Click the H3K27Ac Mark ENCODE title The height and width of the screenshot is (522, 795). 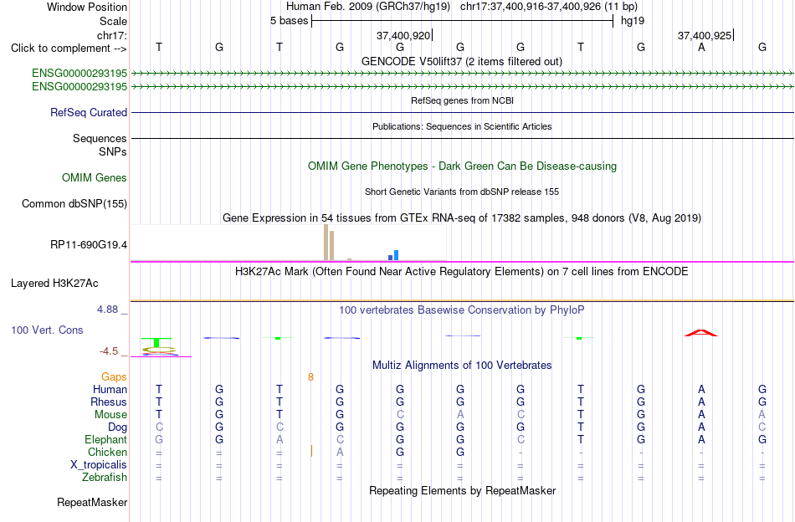point(462,271)
